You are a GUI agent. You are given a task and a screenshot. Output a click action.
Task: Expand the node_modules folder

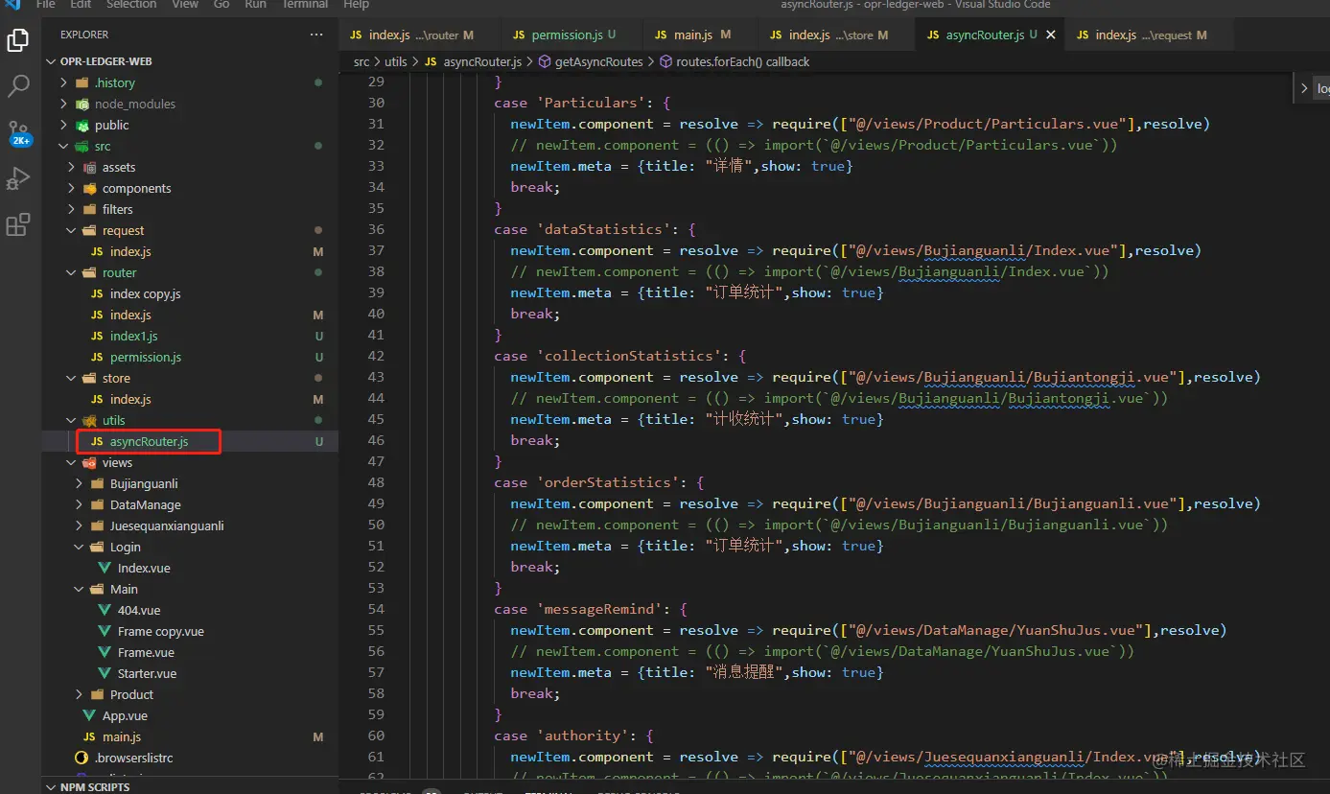coord(190,104)
